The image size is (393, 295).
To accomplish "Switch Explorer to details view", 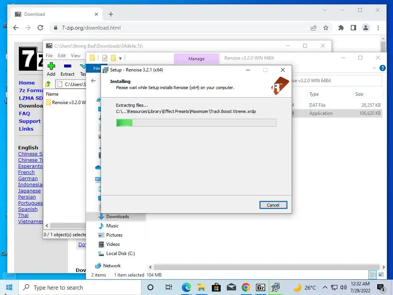I will point(373,275).
